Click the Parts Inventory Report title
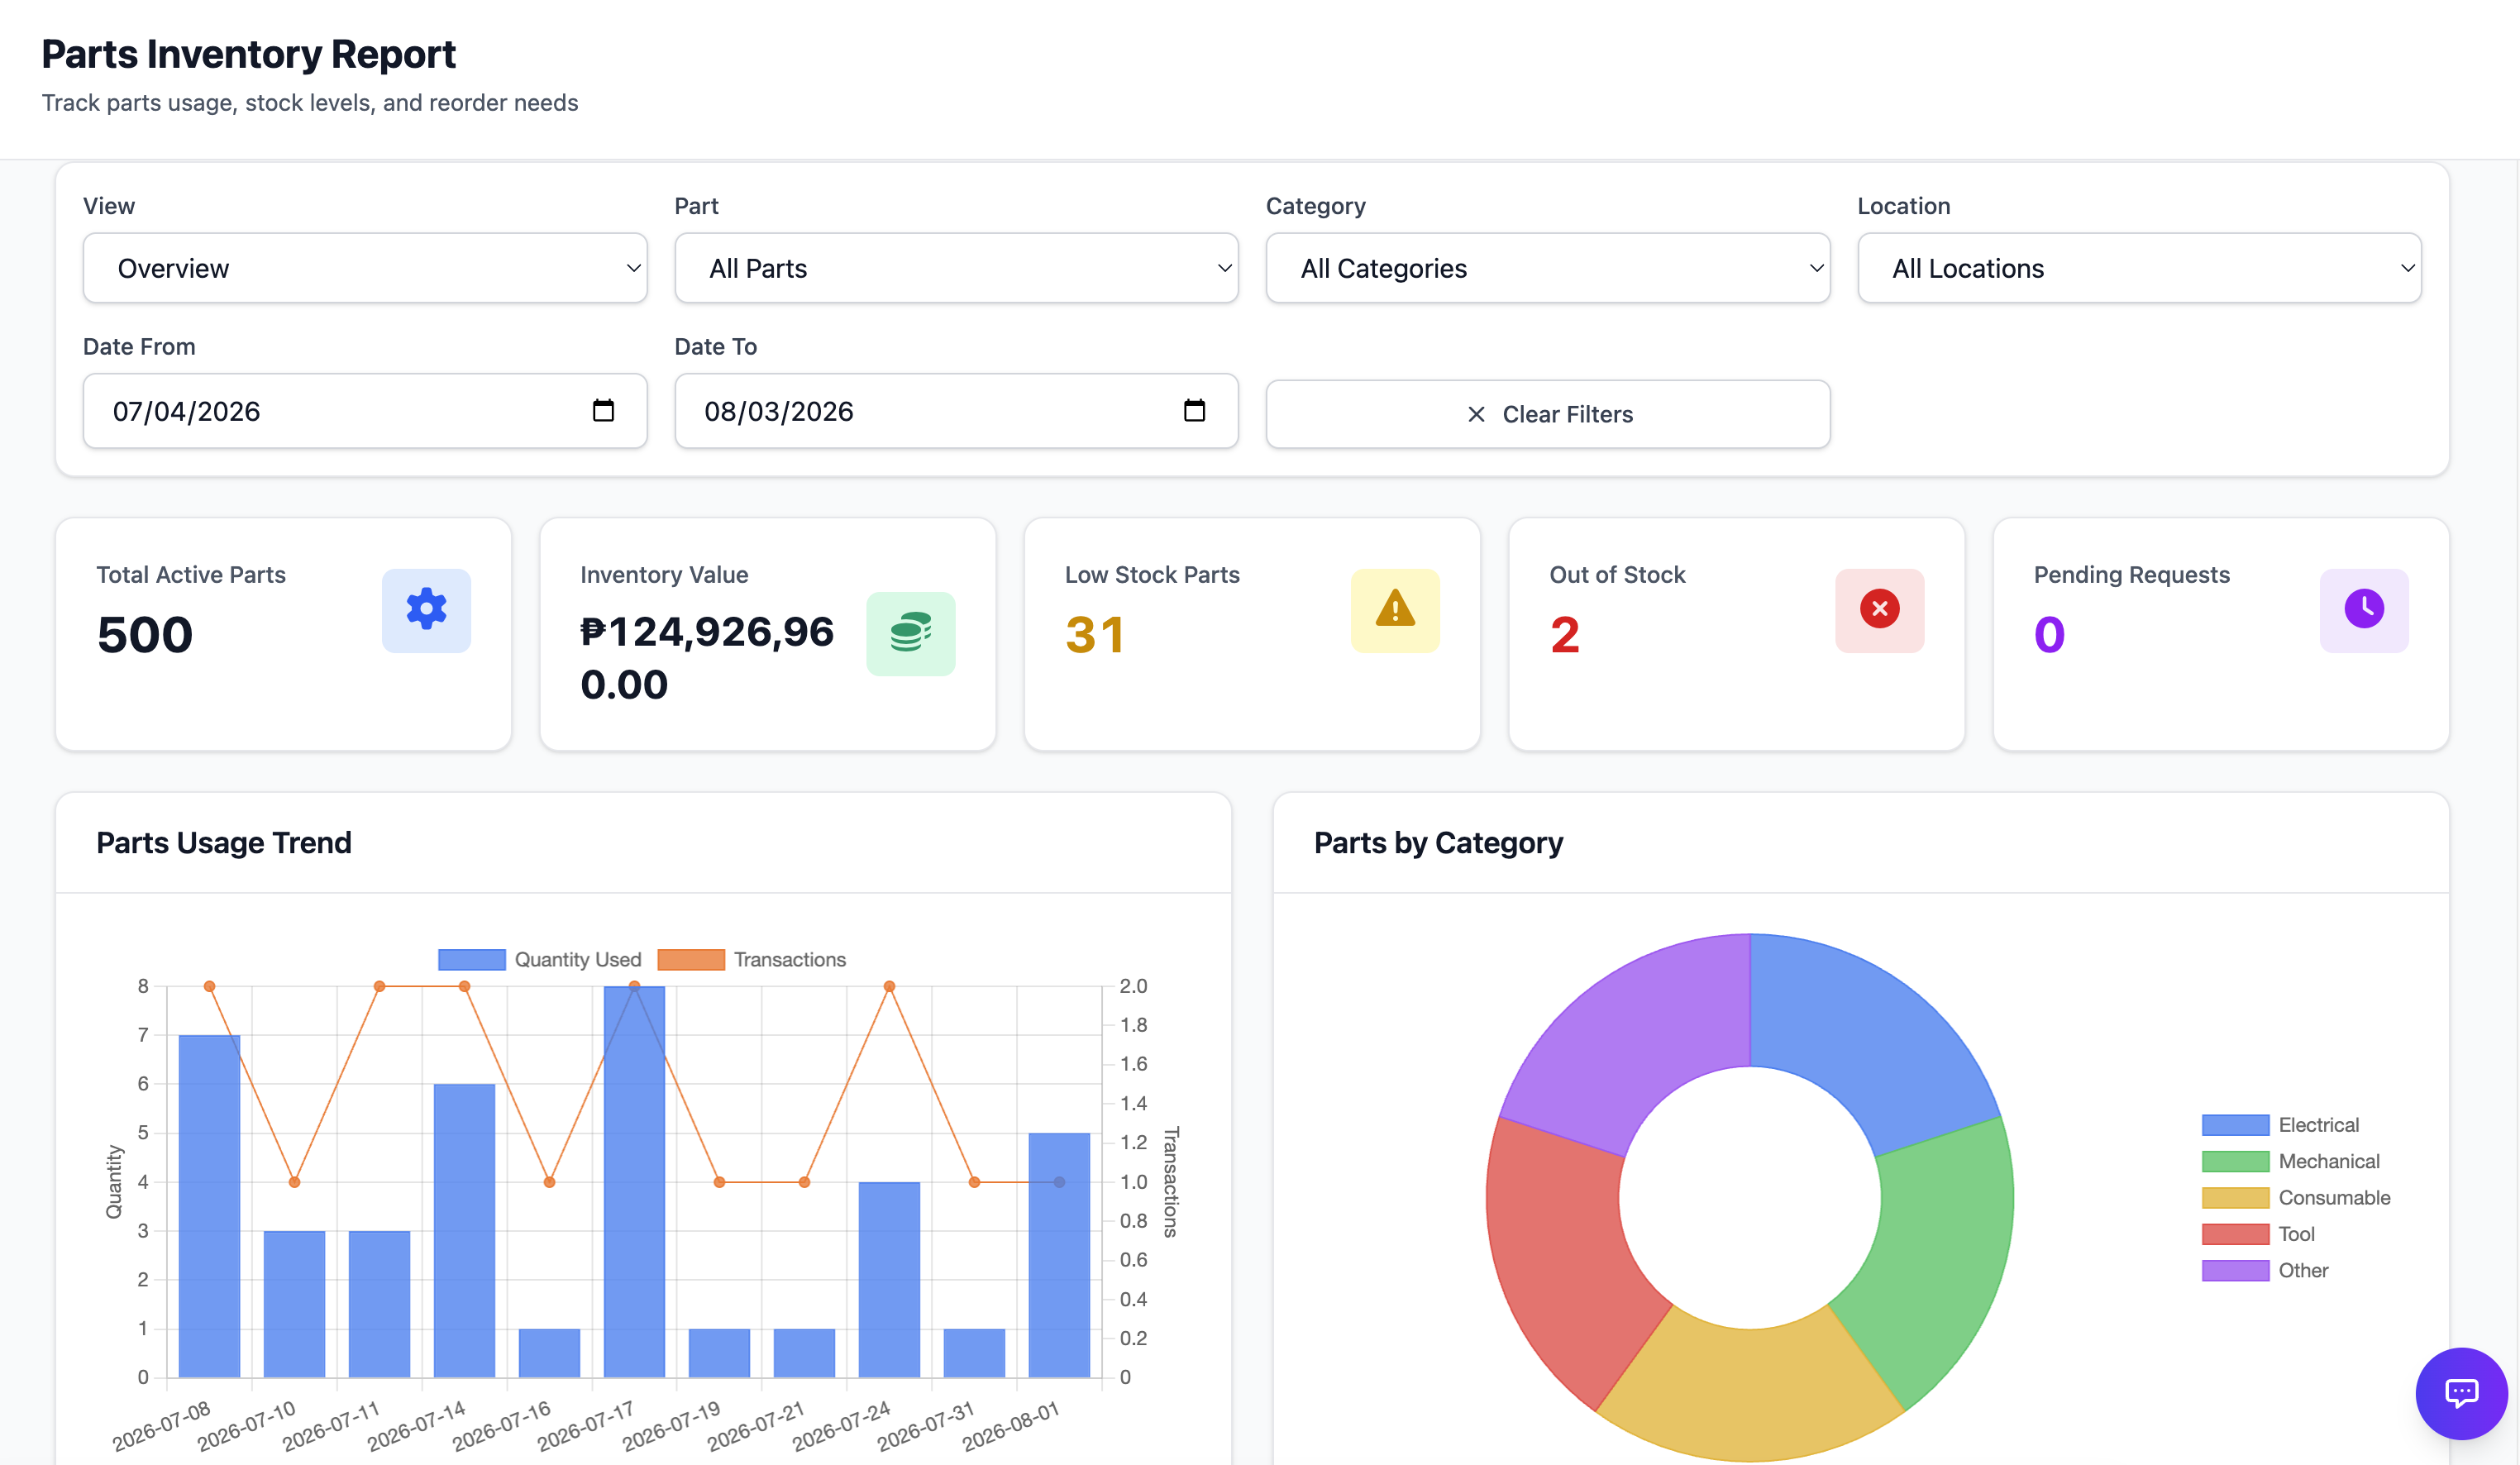Image resolution: width=2520 pixels, height=1465 pixels. tap(248, 54)
